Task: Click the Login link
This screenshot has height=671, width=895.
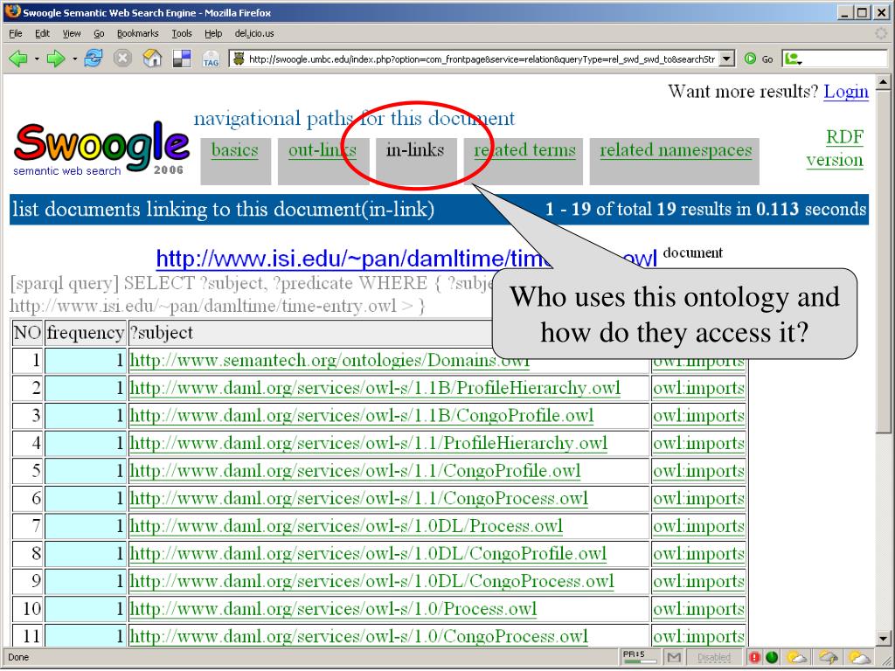Action: click(846, 91)
